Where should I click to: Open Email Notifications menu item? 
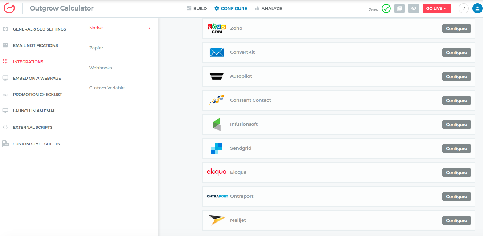(x=36, y=45)
